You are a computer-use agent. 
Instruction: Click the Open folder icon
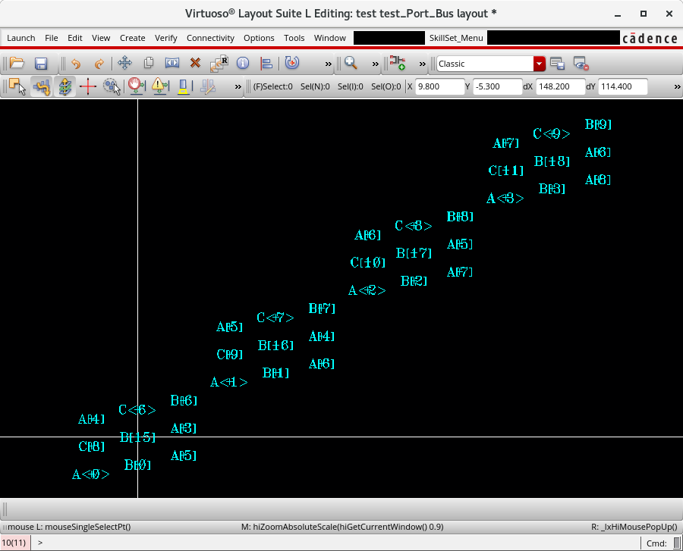pos(17,64)
